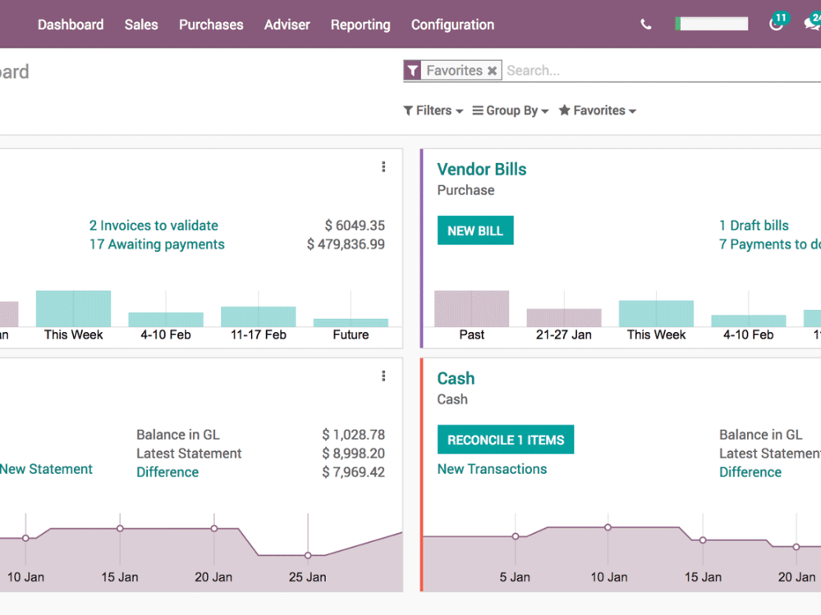The image size is (821, 615).
Task: Click the 15 Jan data point on the bank graph
Action: 120,529
